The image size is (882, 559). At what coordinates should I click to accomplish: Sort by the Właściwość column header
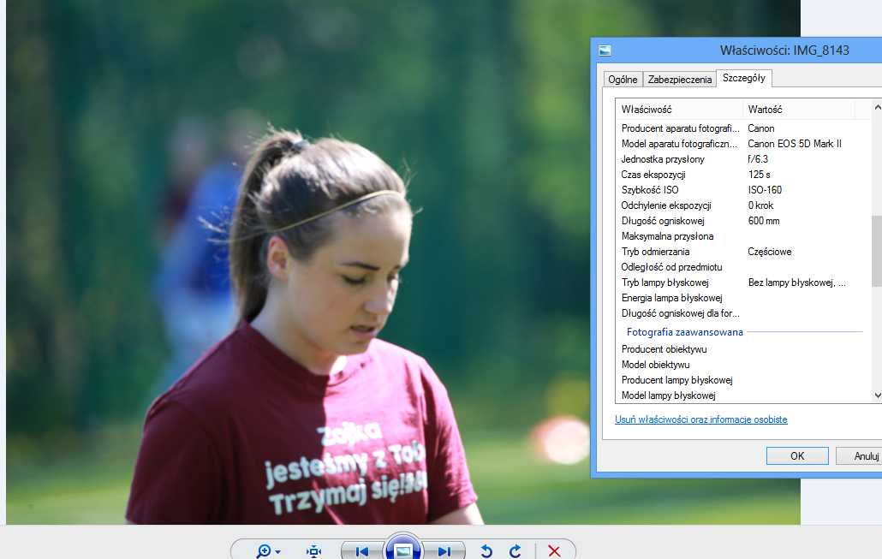click(680, 109)
